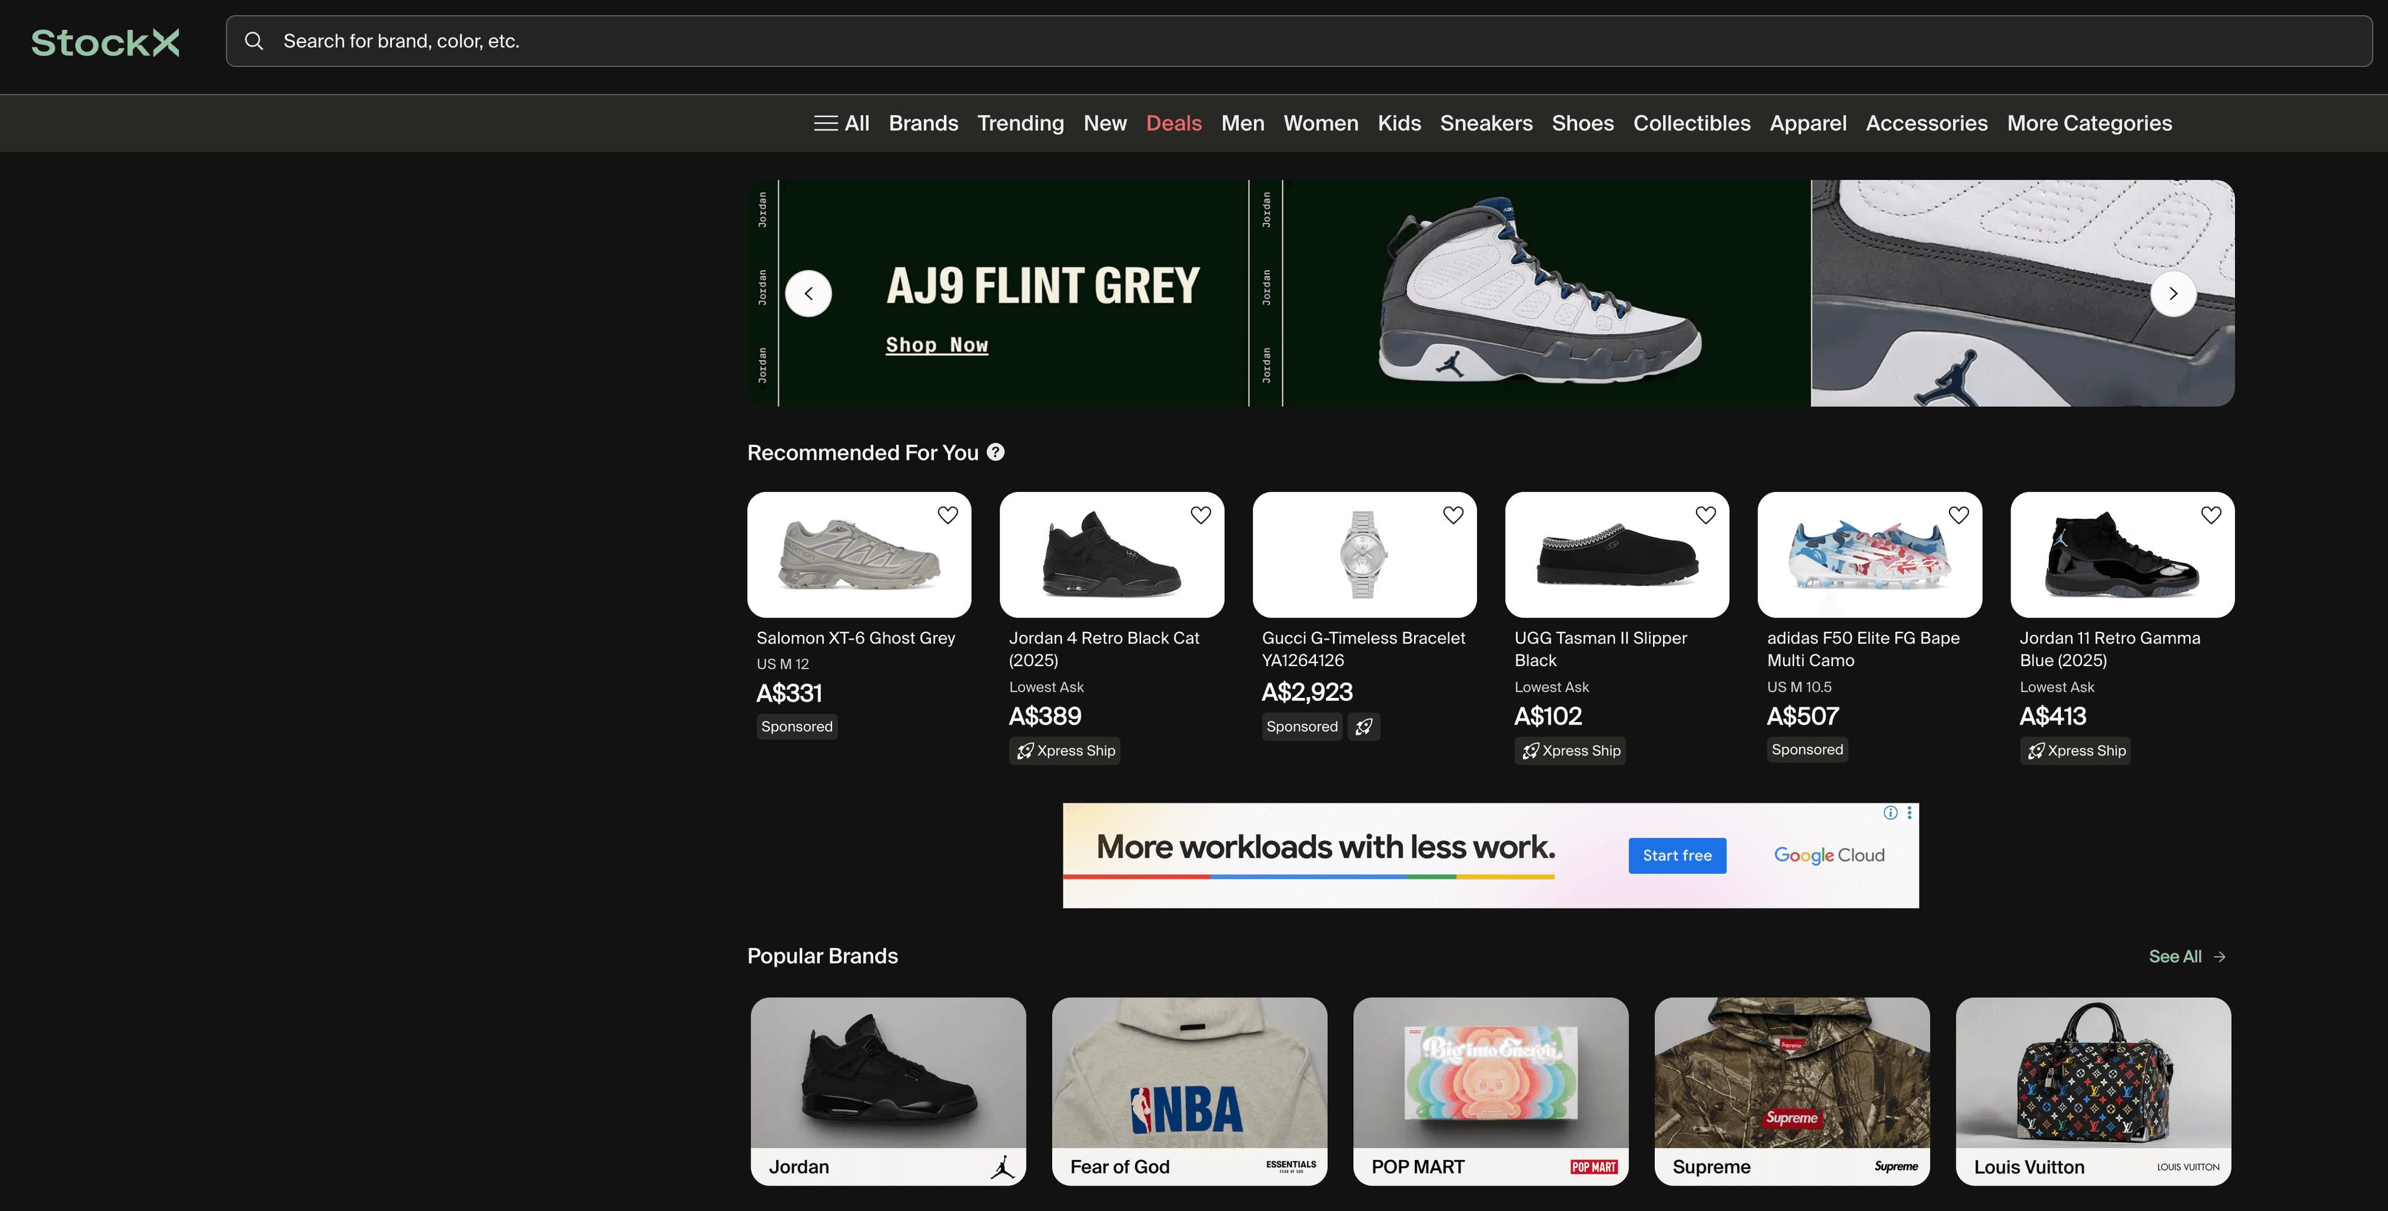Expand More Categories menu
This screenshot has height=1211, width=2388.
(2089, 123)
